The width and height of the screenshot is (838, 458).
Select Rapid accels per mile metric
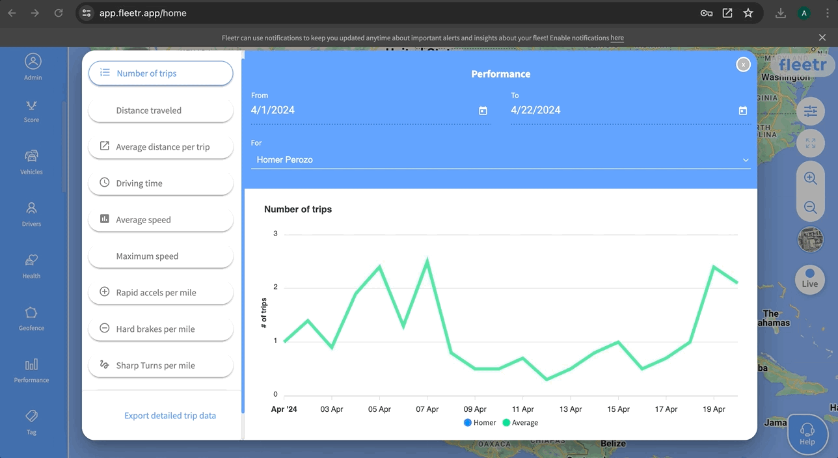pos(161,293)
